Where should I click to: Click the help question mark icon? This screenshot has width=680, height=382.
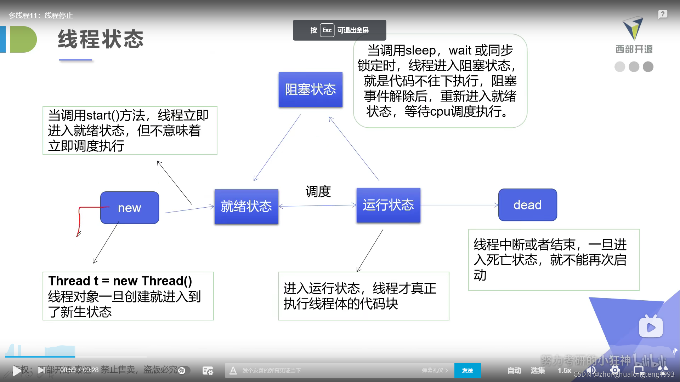pyautogui.click(x=663, y=15)
